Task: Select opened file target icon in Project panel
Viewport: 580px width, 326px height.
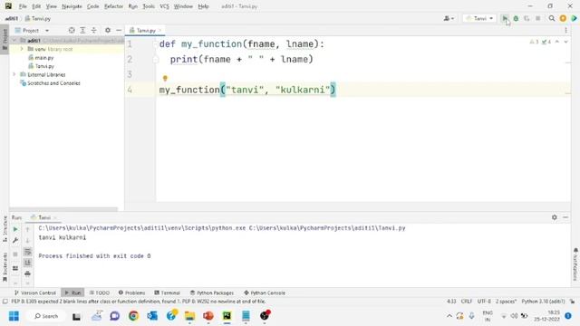Action: [72, 30]
